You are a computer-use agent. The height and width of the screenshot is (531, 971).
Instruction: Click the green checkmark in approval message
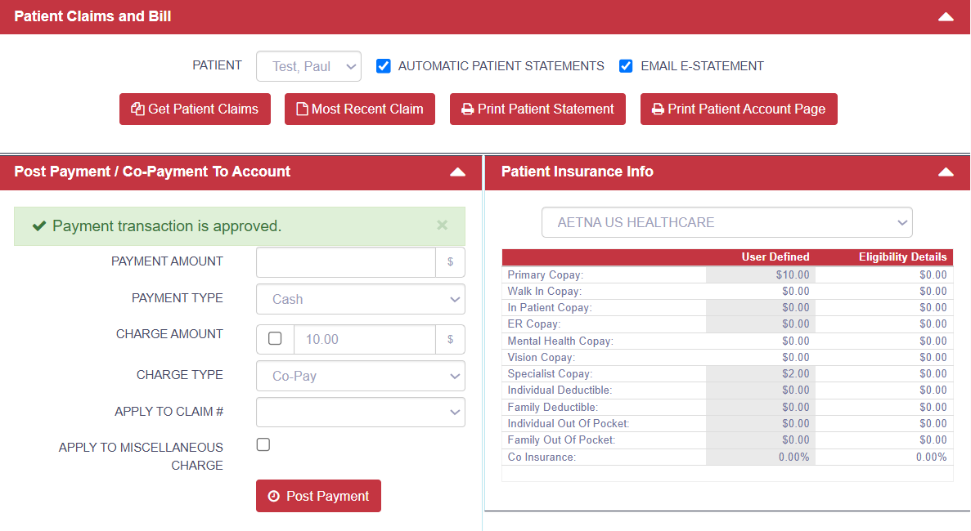[38, 226]
